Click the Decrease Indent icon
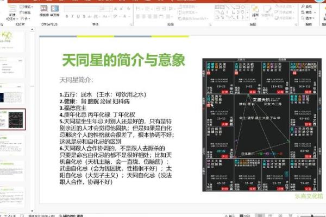This screenshot has width=326, height=217. 158,9
